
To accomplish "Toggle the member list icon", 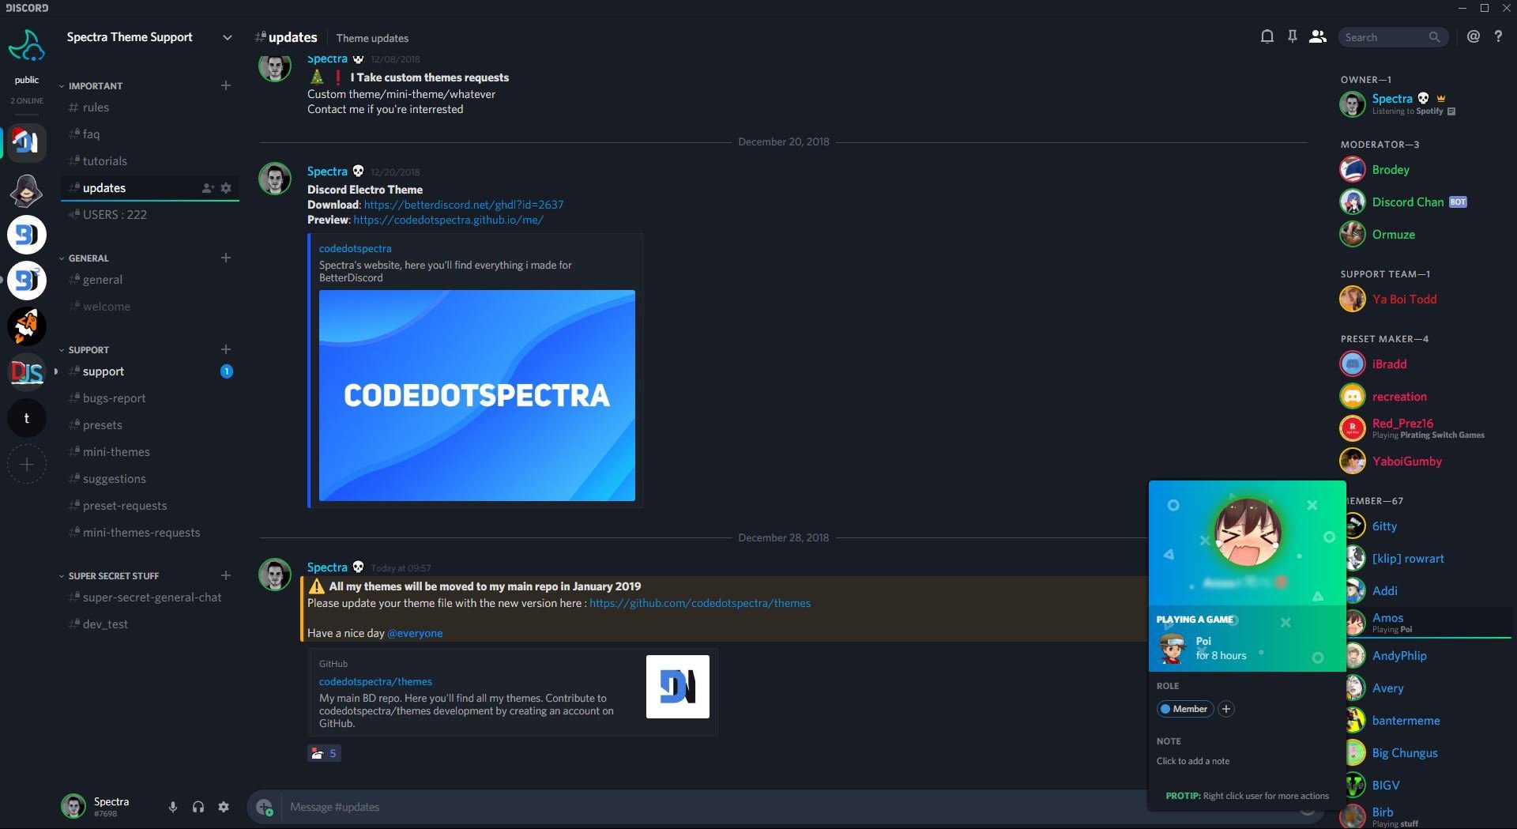I will (x=1318, y=36).
